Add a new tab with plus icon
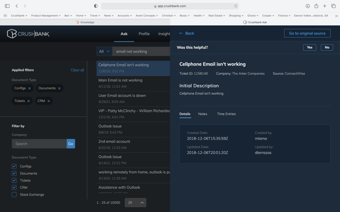Viewport: 340px width, 212px height. coord(325,6)
